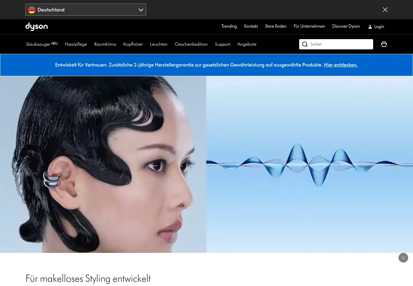413x286 pixels.
Task: Select Kopfhörer in navigation
Action: point(133,44)
